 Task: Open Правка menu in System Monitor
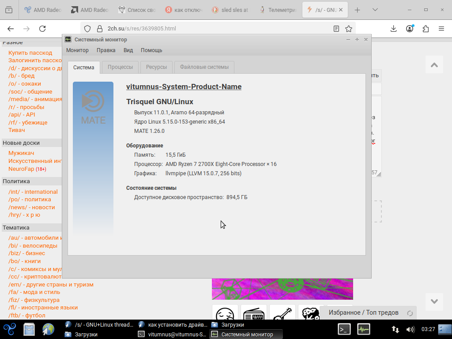[x=106, y=50]
